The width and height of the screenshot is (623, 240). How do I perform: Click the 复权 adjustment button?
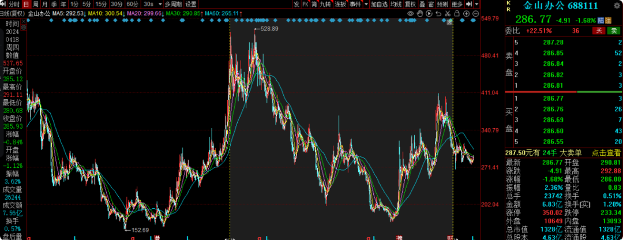click(x=410, y=4)
